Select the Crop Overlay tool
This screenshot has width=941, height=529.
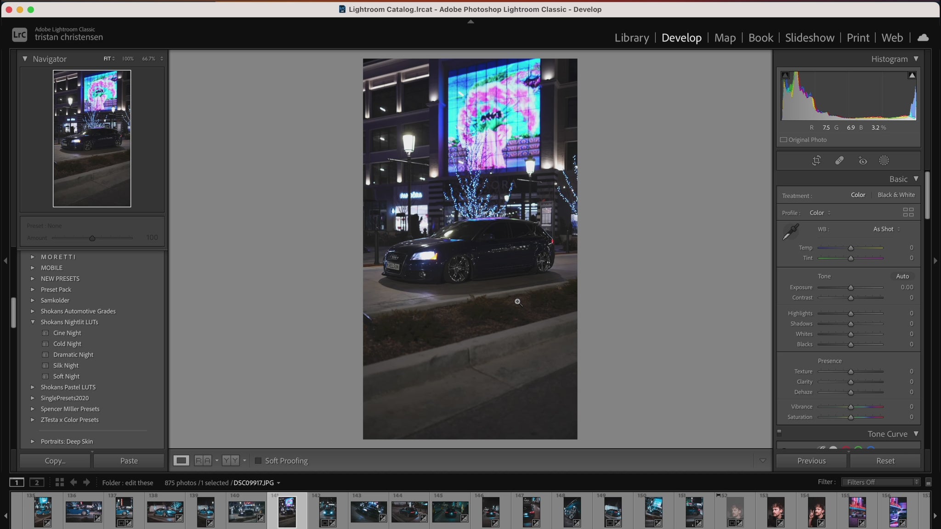(x=816, y=161)
